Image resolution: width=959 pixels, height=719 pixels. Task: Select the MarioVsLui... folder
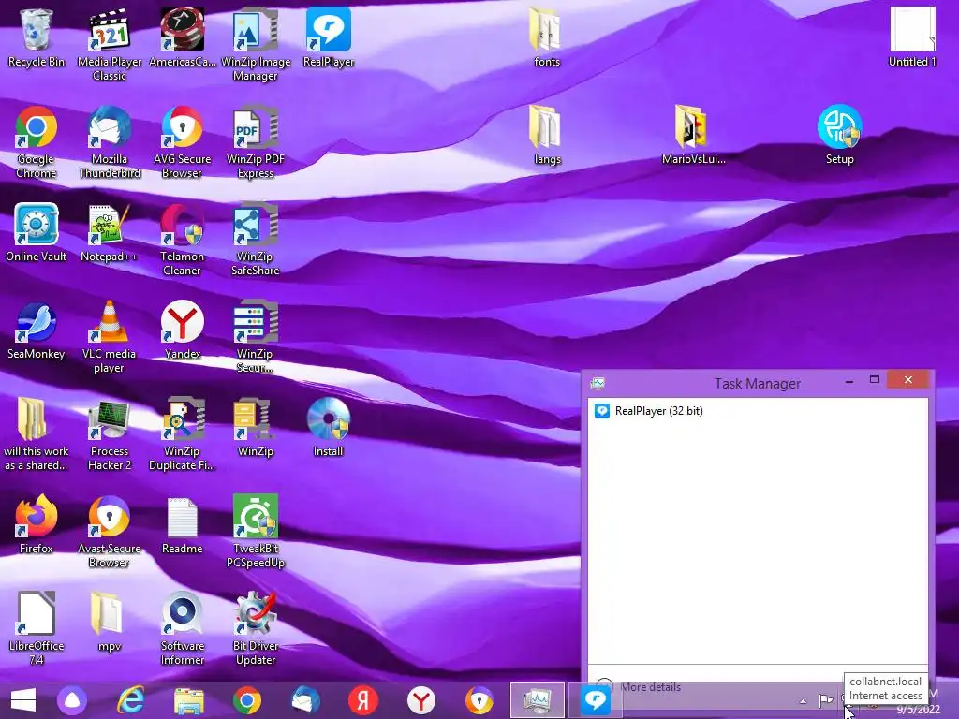[693, 135]
